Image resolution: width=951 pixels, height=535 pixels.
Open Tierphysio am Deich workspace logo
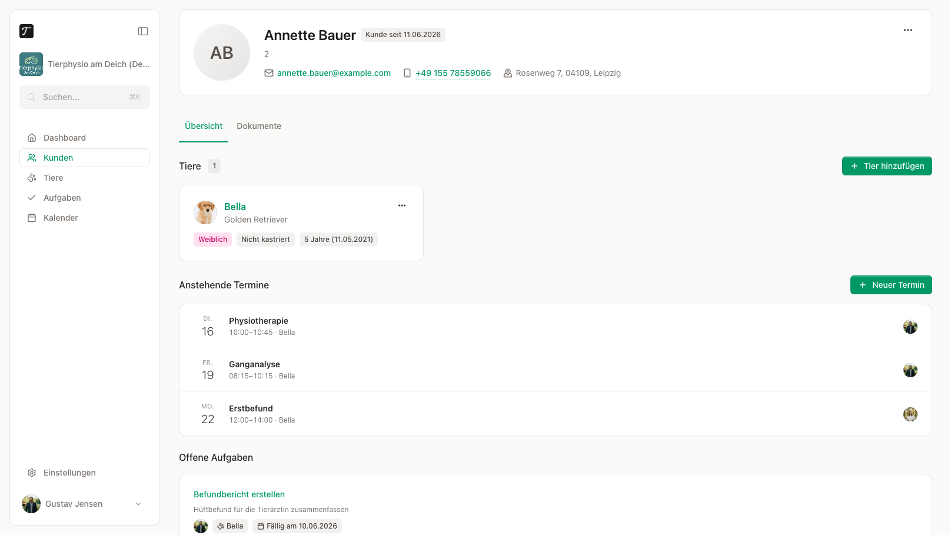tap(31, 64)
